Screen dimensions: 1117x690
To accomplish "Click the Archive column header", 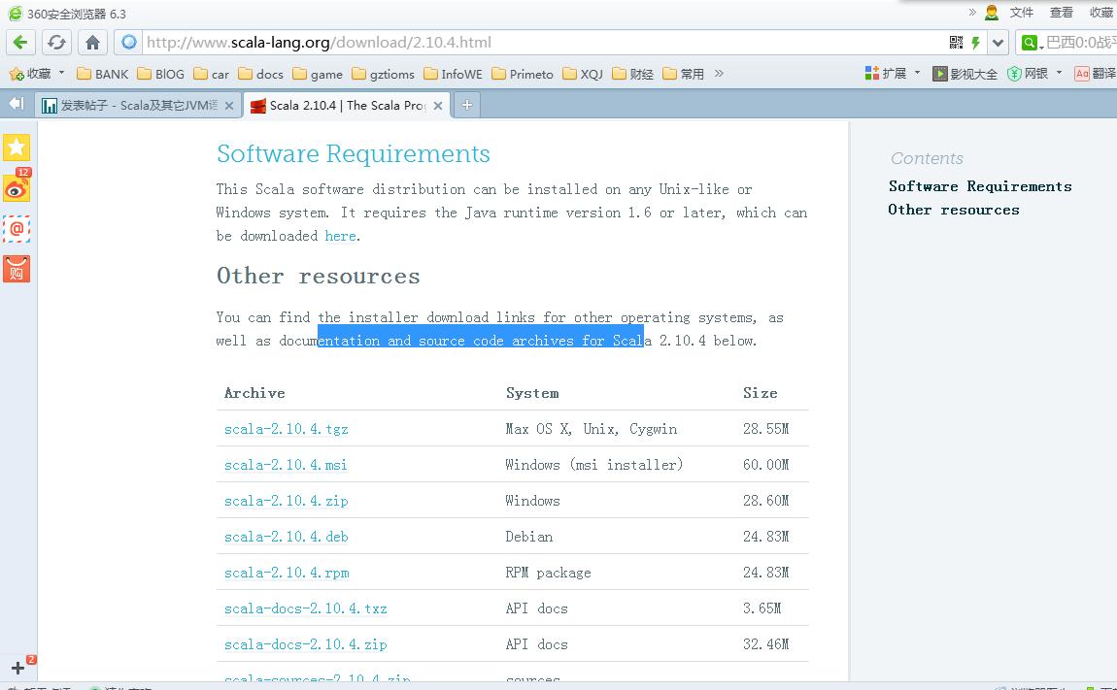I will pyautogui.click(x=254, y=393).
